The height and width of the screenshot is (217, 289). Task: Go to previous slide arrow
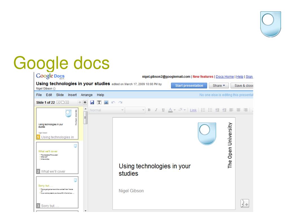(x=80, y=102)
